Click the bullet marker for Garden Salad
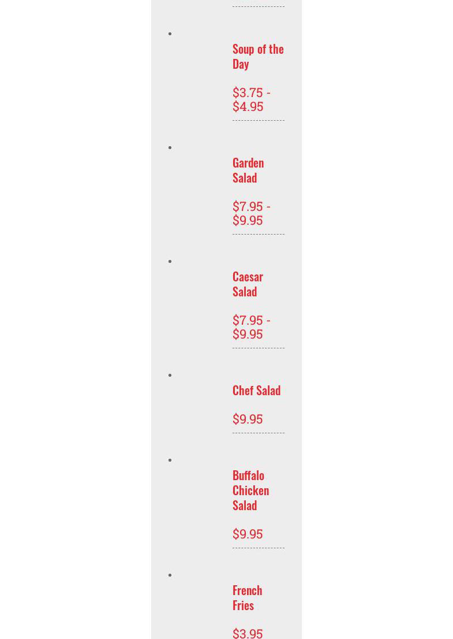The height and width of the screenshot is (639, 453). point(170,147)
